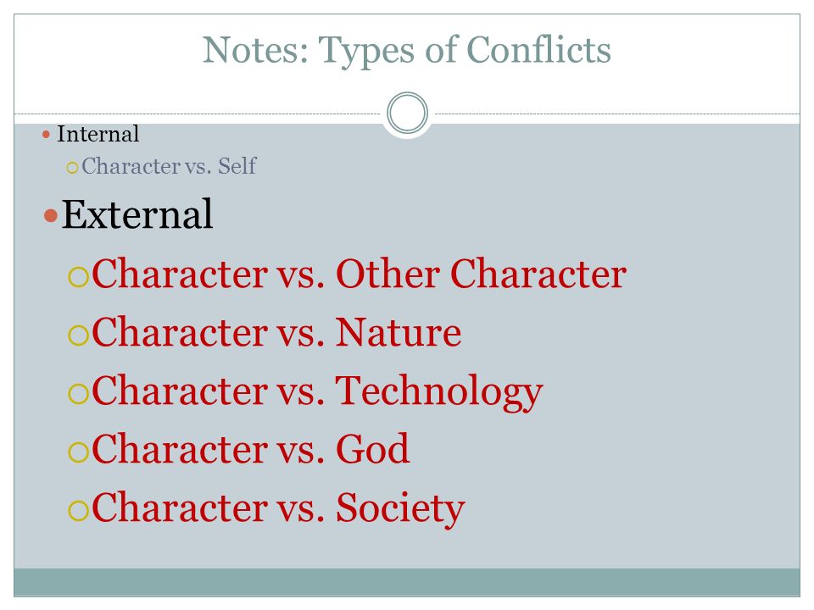This screenshot has width=814, height=610.
Task: Click the orange bullet beside External
Action: pyautogui.click(x=51, y=215)
